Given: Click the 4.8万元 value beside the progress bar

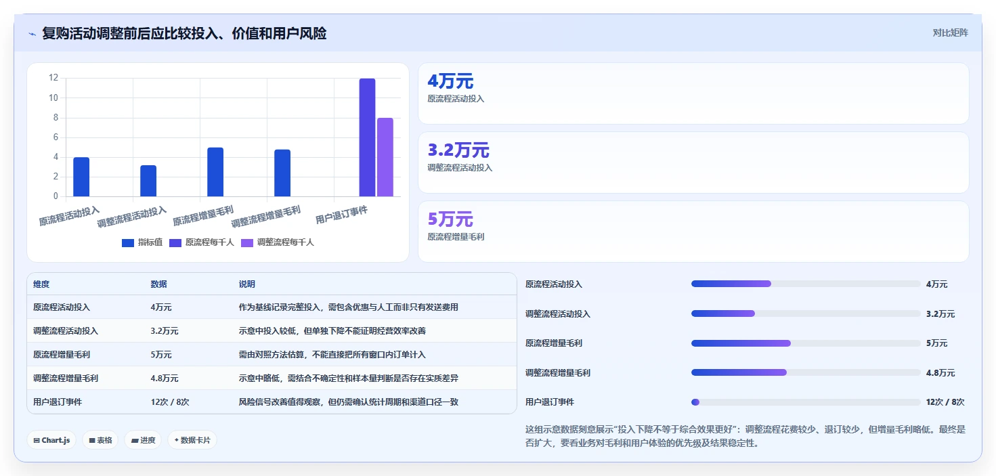Looking at the screenshot, I should point(940,373).
